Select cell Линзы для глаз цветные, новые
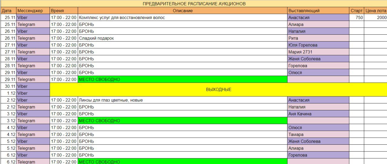The image size is (387, 164). click(183, 100)
